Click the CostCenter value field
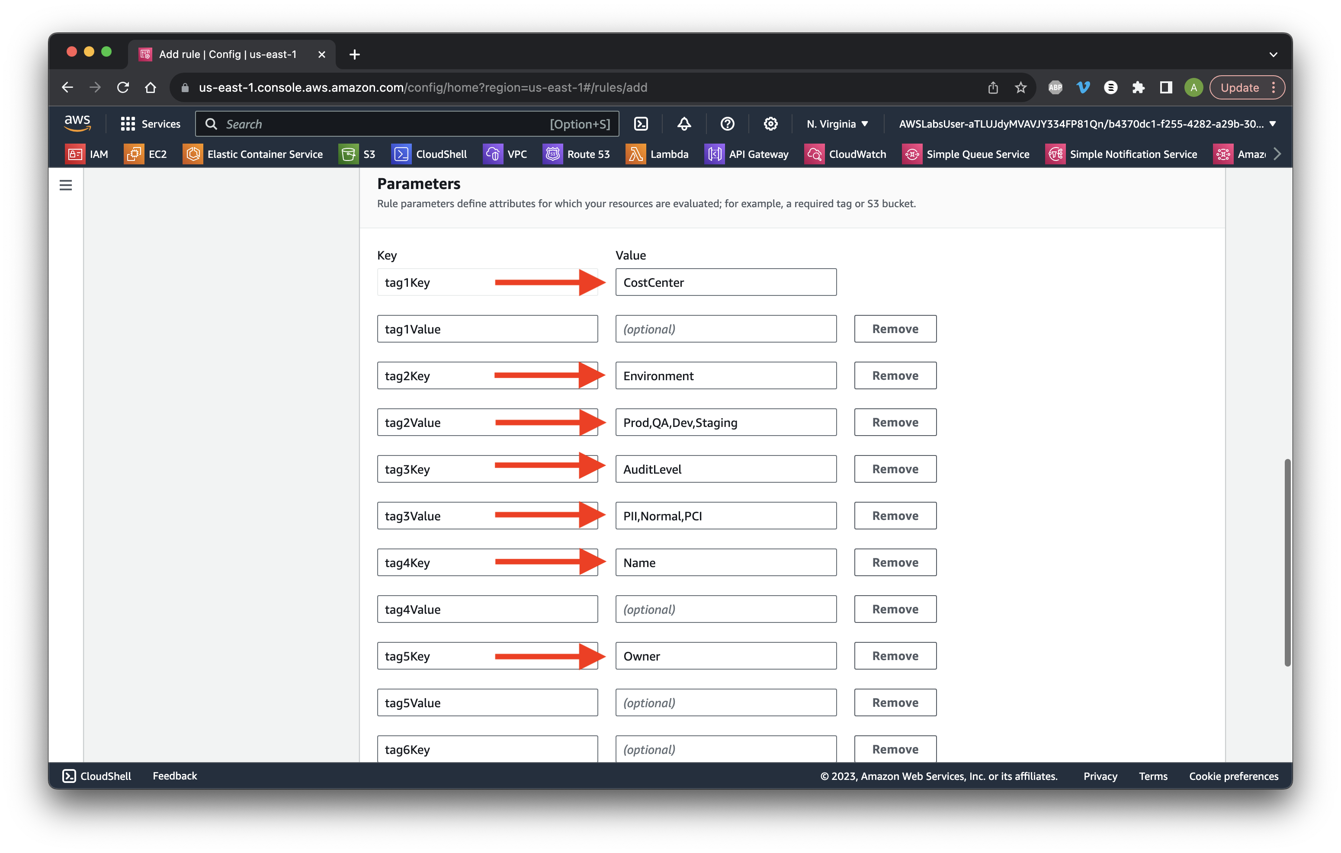The image size is (1341, 853). click(x=725, y=282)
